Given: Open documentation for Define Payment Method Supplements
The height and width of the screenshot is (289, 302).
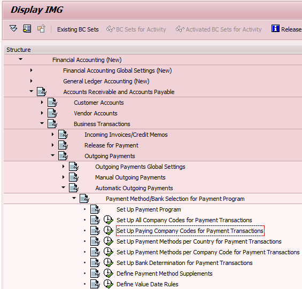Looking at the screenshot, I should tap(95, 273).
